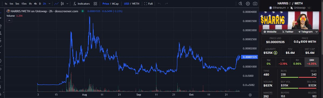Select the D daily timeframe

pos(40,4)
